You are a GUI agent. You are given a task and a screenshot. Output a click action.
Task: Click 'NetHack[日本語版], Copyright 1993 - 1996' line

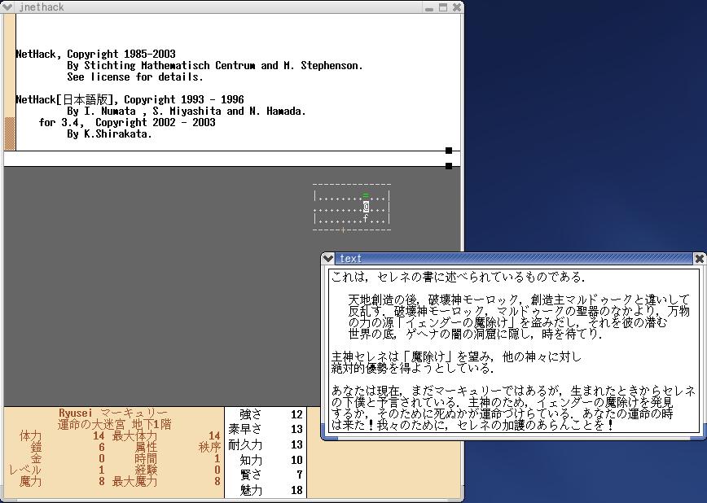click(x=130, y=99)
